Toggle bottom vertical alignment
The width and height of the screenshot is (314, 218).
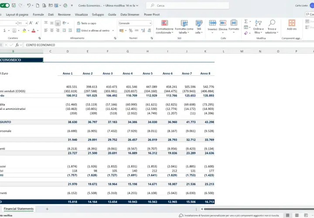[x=58, y=23]
